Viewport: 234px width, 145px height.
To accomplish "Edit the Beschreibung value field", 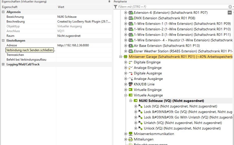I will click(84, 21).
